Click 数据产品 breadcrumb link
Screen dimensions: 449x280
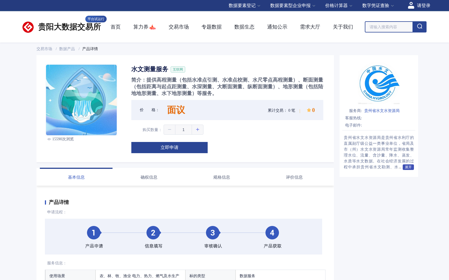tap(67, 49)
